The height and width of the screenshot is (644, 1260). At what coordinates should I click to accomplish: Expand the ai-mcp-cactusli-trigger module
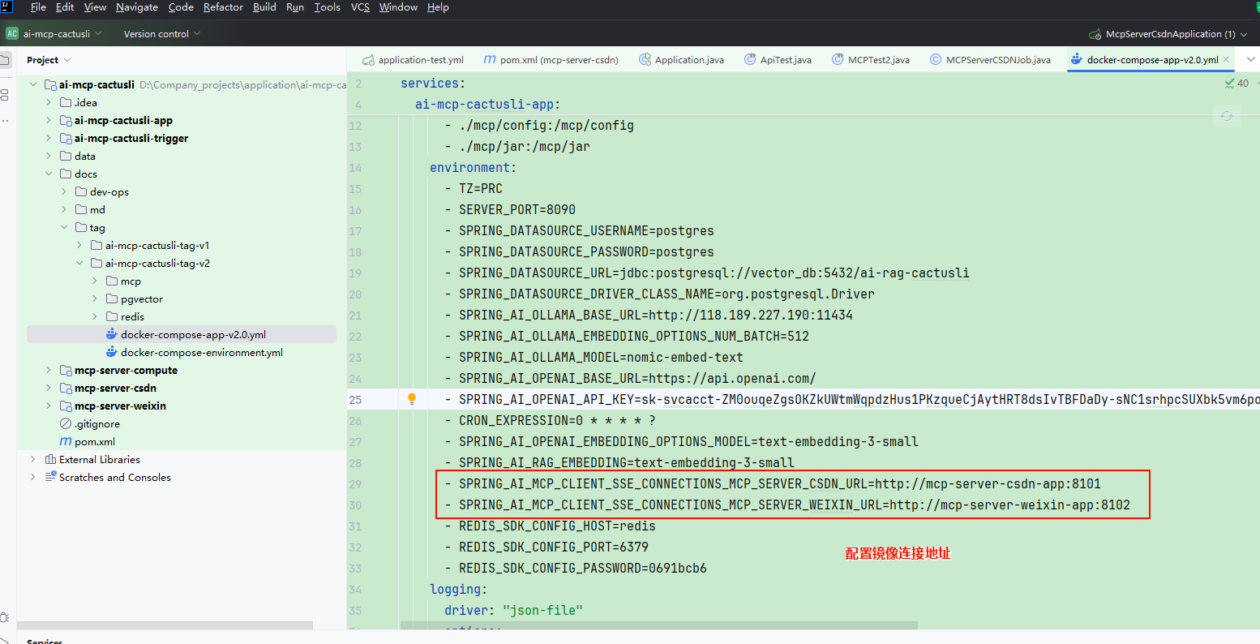(x=49, y=138)
